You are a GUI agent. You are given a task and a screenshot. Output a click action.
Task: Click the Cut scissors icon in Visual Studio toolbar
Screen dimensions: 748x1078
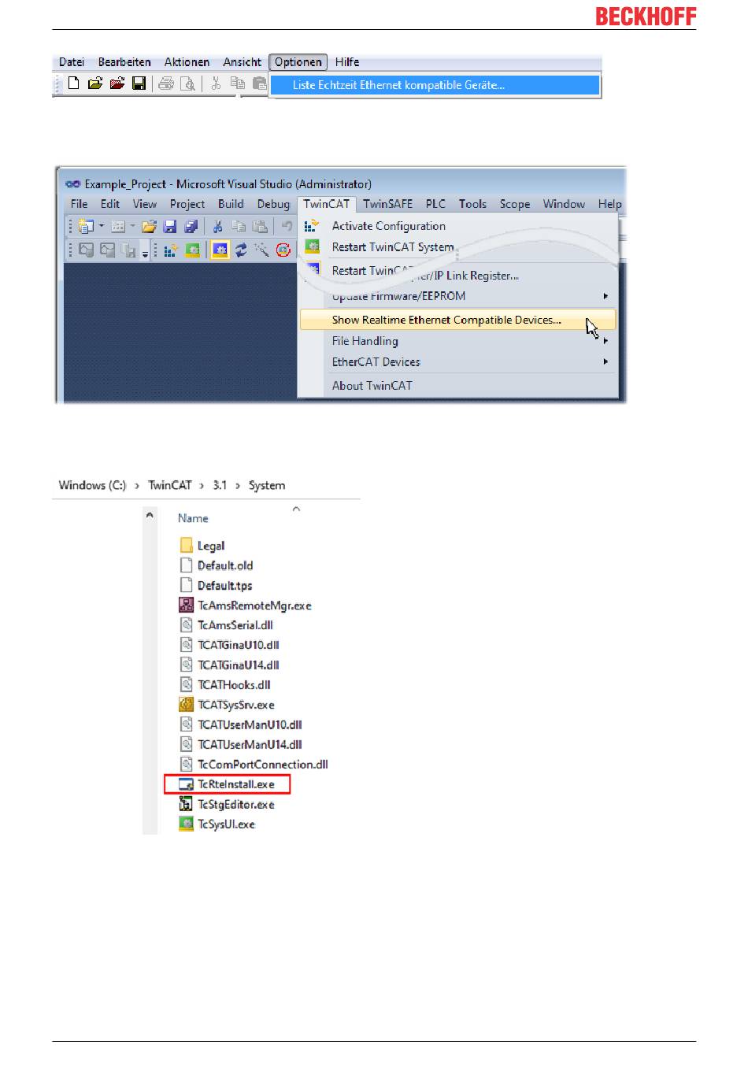point(218,226)
